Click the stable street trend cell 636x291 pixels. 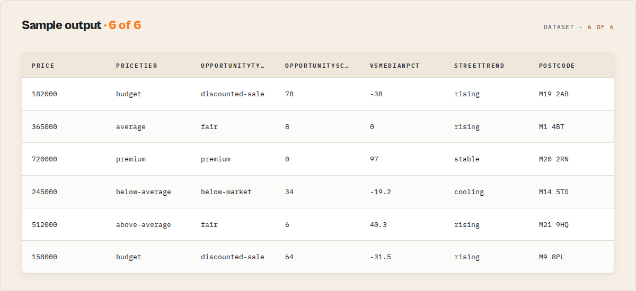(467, 159)
